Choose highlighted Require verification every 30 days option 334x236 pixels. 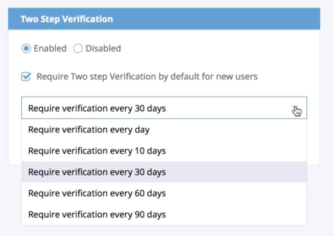coord(164,172)
